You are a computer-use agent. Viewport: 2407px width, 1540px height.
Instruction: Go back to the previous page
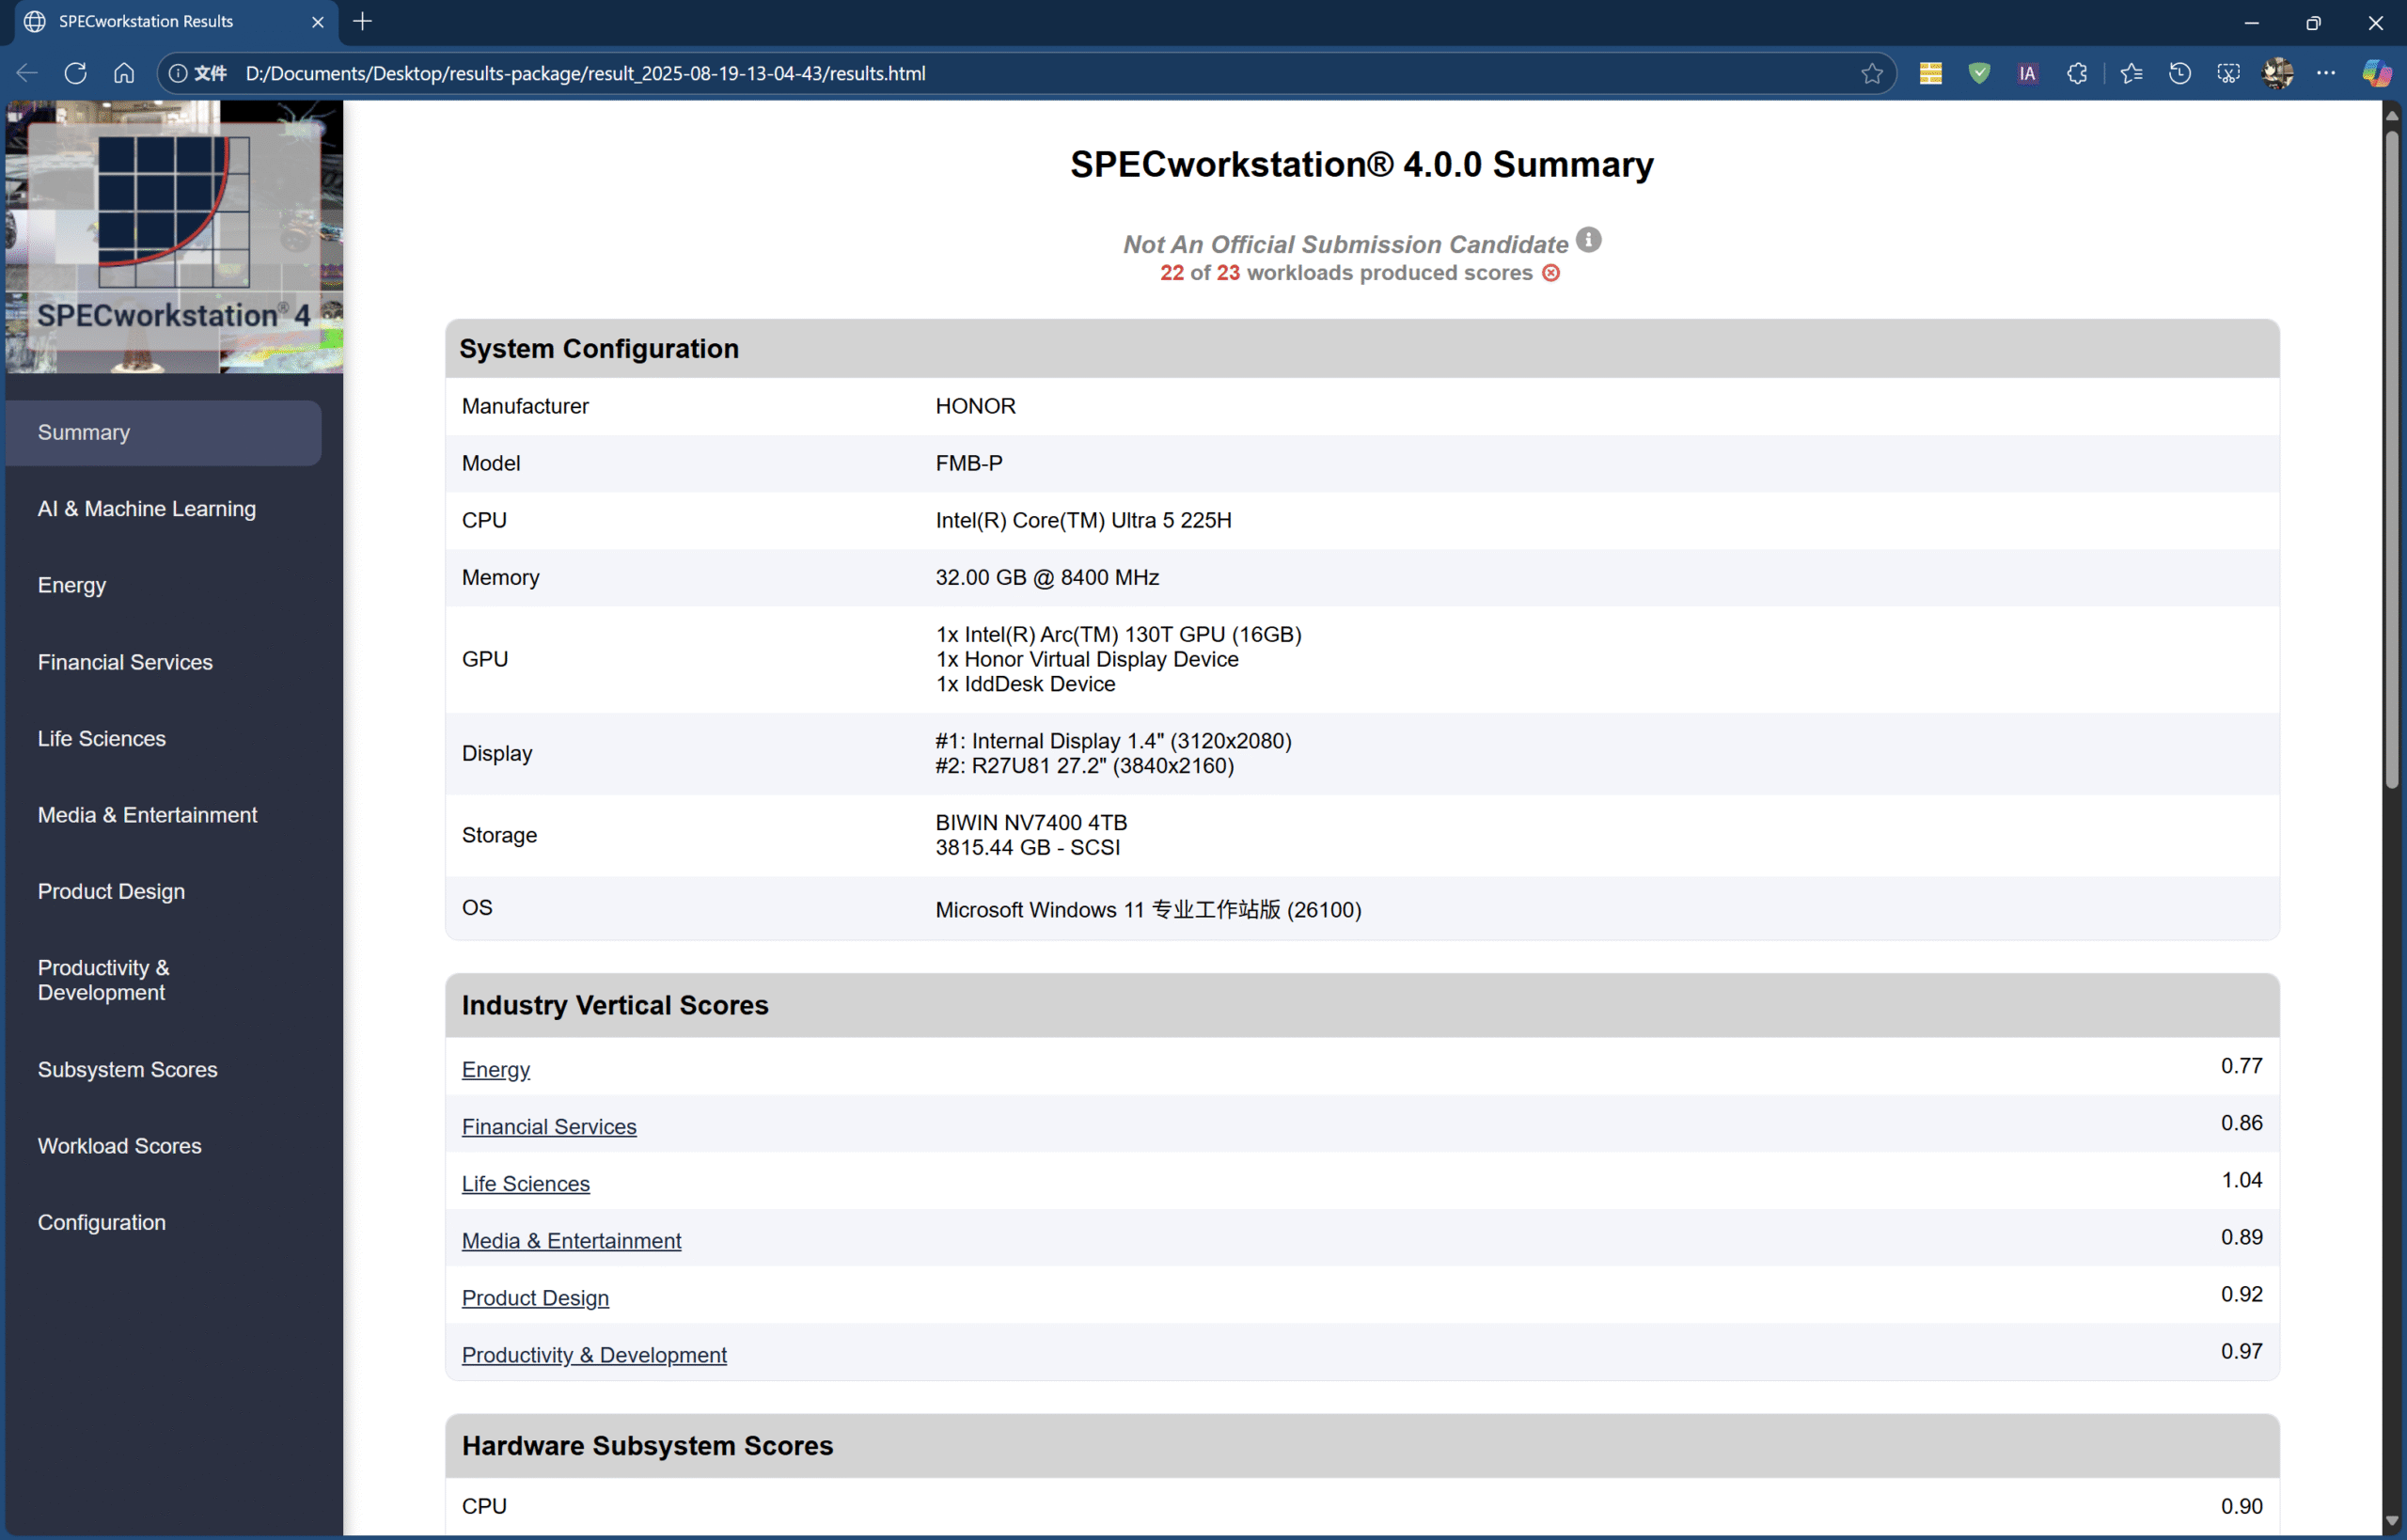(27, 73)
